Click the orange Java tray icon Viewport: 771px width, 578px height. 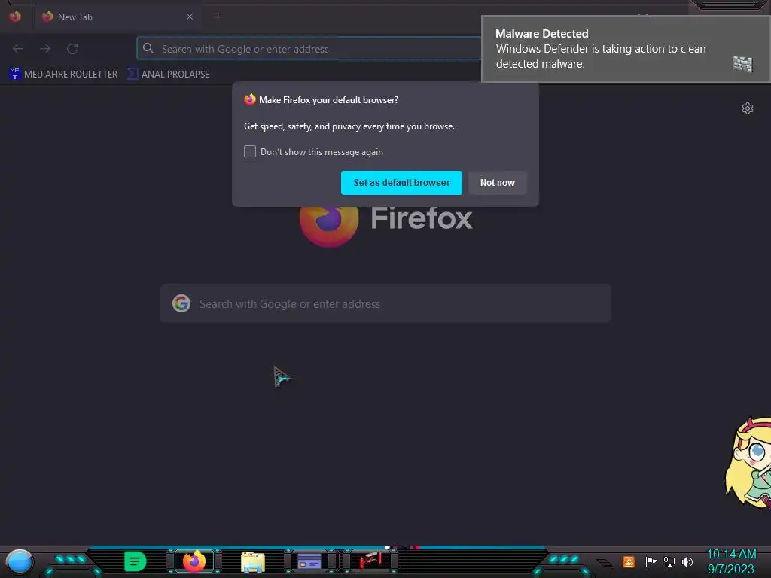(x=629, y=561)
